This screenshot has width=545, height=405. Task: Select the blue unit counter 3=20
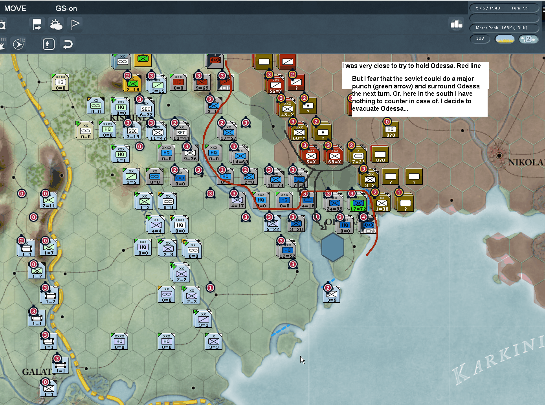296,224
